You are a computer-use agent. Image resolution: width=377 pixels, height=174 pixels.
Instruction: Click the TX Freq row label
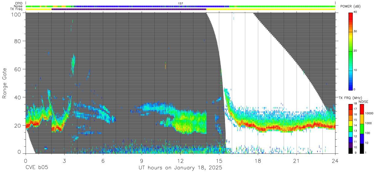click(17, 9)
